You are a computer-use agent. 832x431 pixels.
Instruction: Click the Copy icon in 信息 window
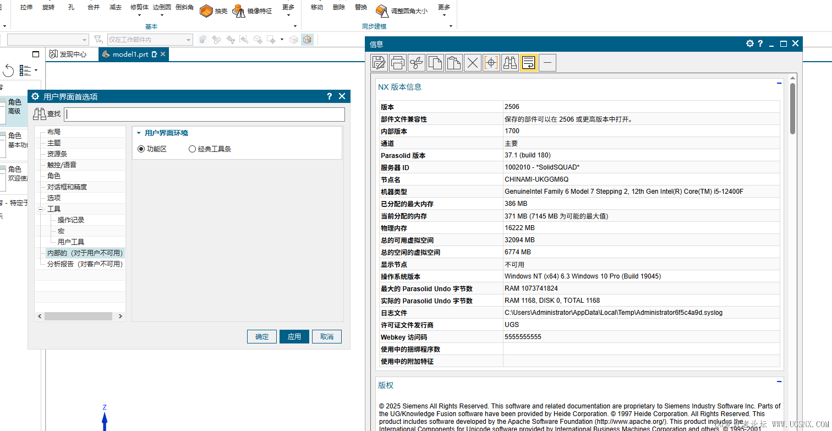pyautogui.click(x=435, y=63)
